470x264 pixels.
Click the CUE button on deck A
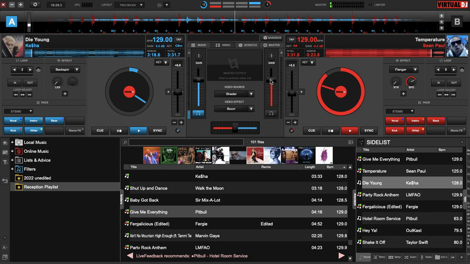[x=100, y=130]
